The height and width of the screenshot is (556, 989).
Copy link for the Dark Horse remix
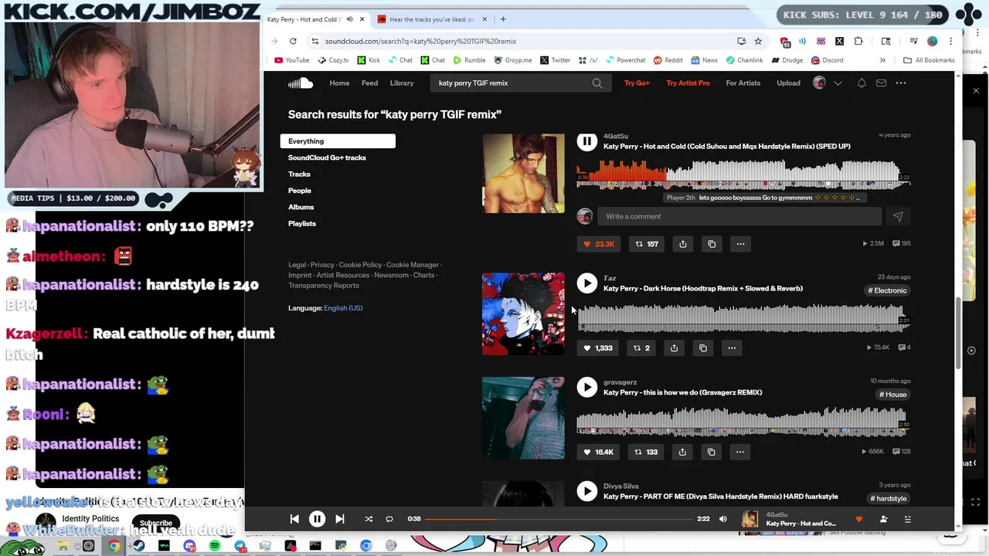point(703,348)
